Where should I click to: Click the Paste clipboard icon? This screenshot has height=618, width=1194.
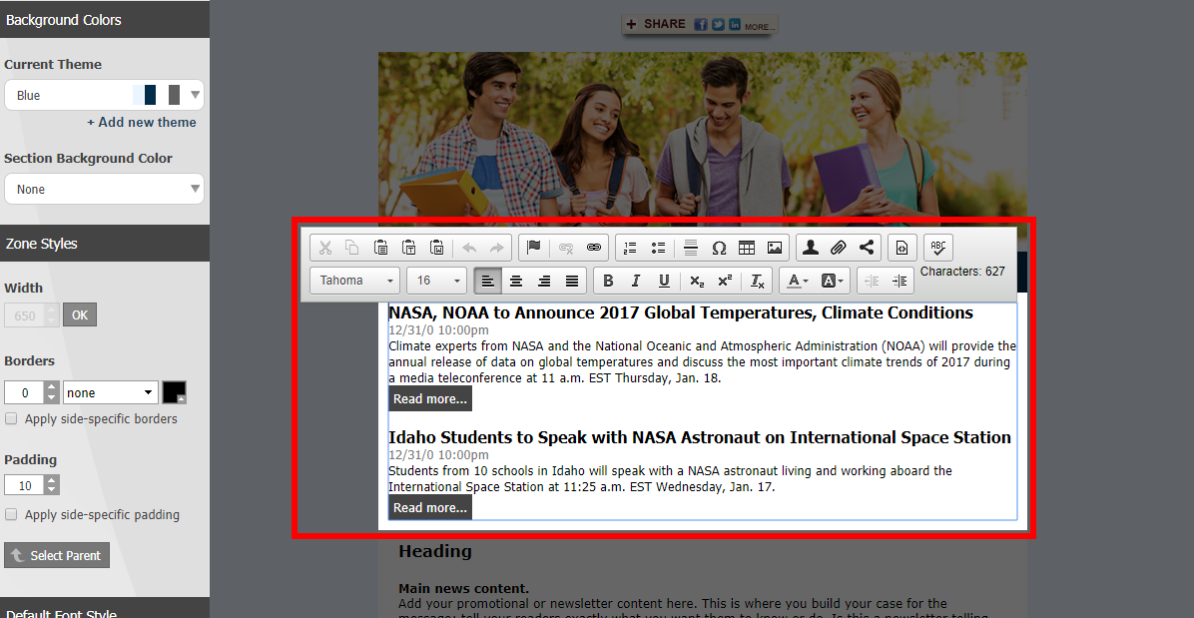(380, 248)
